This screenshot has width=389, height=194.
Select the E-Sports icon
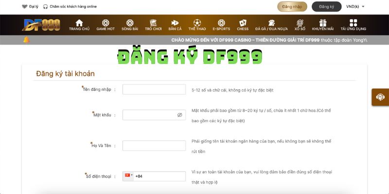pos(221,23)
